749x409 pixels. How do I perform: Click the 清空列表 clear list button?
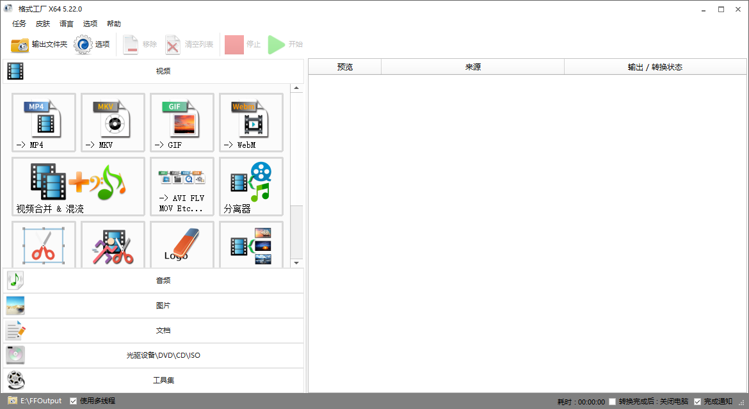[189, 44]
